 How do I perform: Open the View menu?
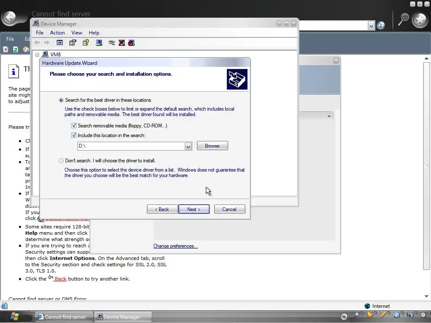pyautogui.click(x=77, y=33)
